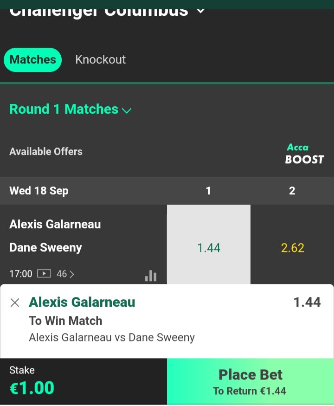Tap the 17:00 match start time

click(x=21, y=274)
